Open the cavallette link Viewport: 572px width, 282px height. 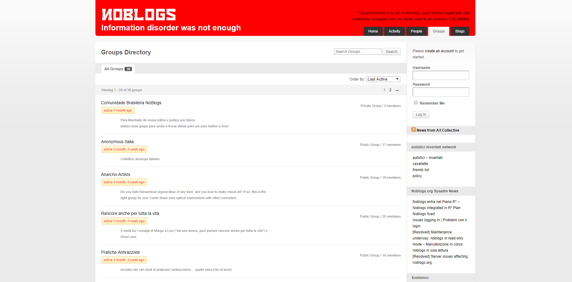click(420, 164)
